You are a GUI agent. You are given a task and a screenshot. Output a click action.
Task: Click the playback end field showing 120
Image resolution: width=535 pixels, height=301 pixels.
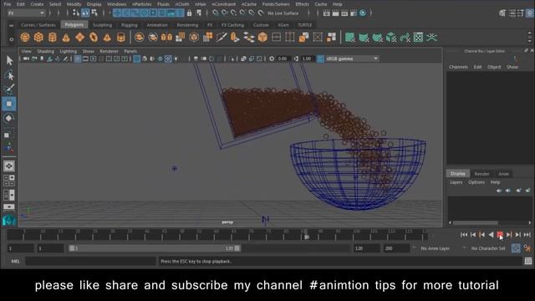point(365,248)
